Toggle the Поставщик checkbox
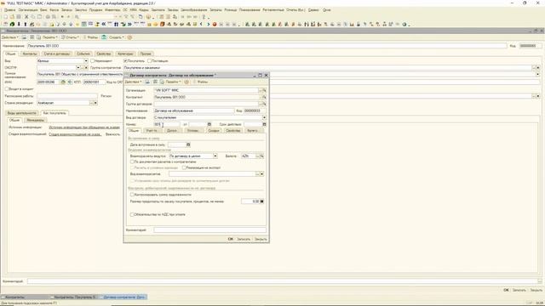Viewport: 545px width, 306px height. [x=150, y=60]
